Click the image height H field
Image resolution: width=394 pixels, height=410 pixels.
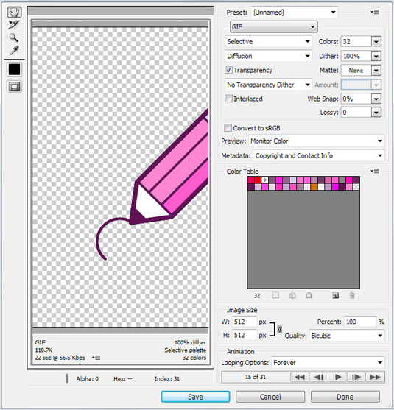pyautogui.click(x=245, y=335)
